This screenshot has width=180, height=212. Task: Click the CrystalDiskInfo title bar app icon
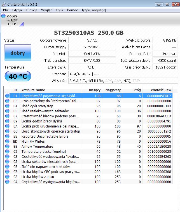4,4
